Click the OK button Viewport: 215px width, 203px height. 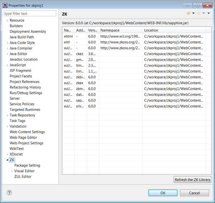(x=163, y=193)
